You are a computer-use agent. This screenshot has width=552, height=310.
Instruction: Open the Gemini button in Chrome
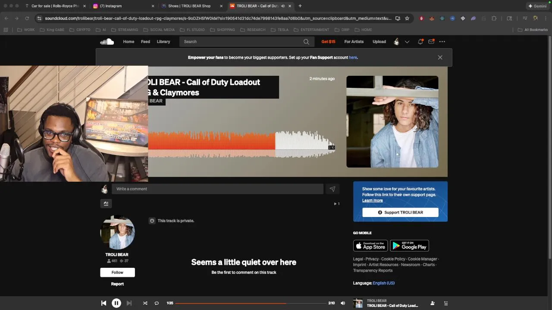pos(537,6)
